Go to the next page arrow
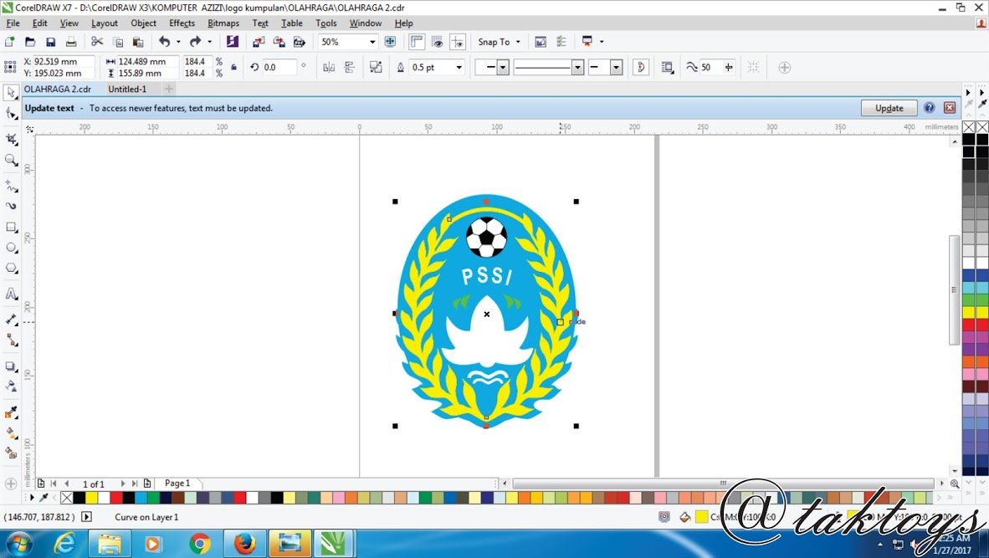The image size is (989, 558). pos(122,484)
